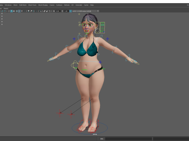Click the exposure reset icon
189x141 pixels.
pyautogui.click(x=54, y=11)
